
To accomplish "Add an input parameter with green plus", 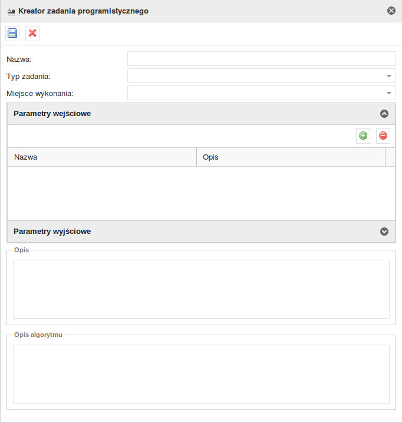I will pyautogui.click(x=363, y=136).
